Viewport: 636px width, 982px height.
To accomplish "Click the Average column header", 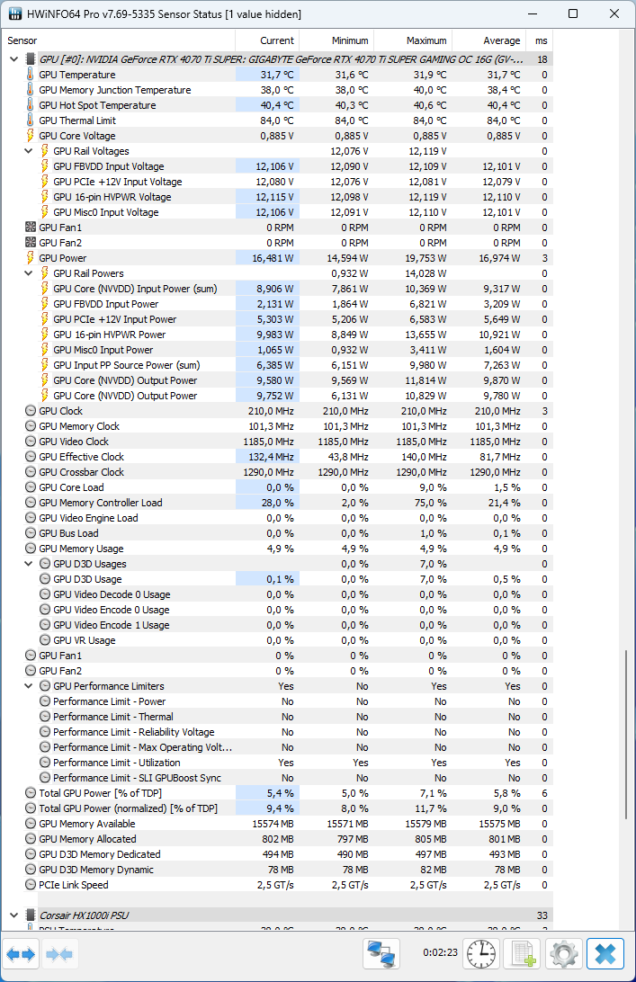I will tap(488, 40).
